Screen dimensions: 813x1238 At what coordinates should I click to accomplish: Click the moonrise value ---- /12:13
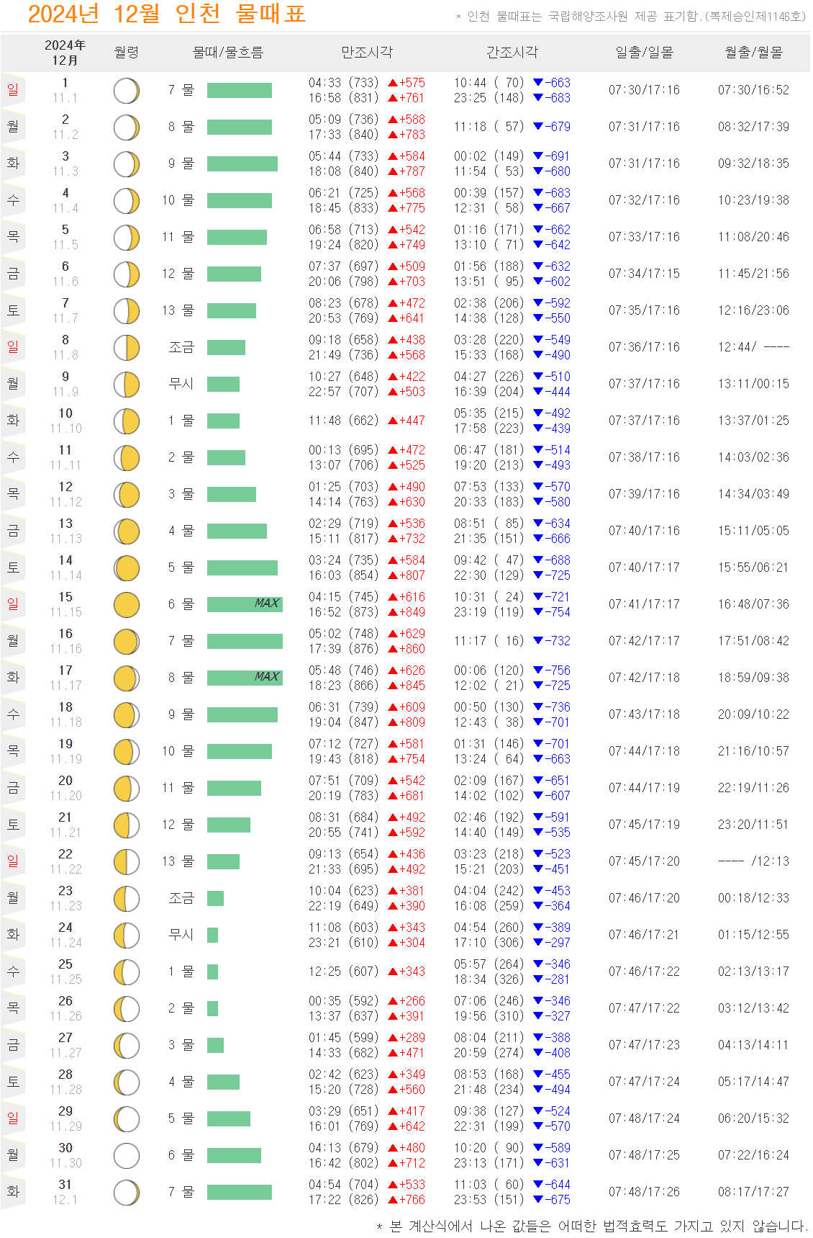753,861
